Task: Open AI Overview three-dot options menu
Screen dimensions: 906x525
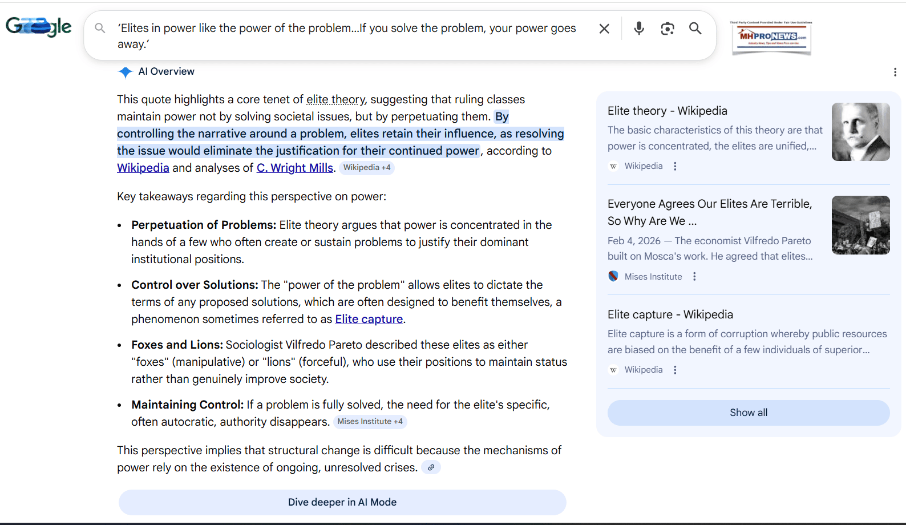Action: (895, 72)
